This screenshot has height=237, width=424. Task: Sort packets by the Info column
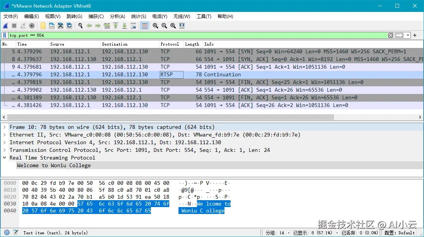pos(313,44)
